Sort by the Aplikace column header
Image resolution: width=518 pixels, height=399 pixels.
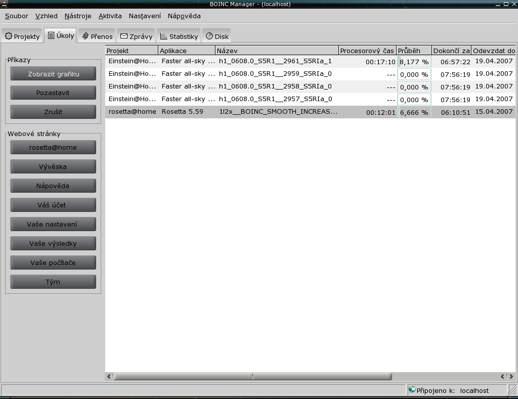pos(187,51)
